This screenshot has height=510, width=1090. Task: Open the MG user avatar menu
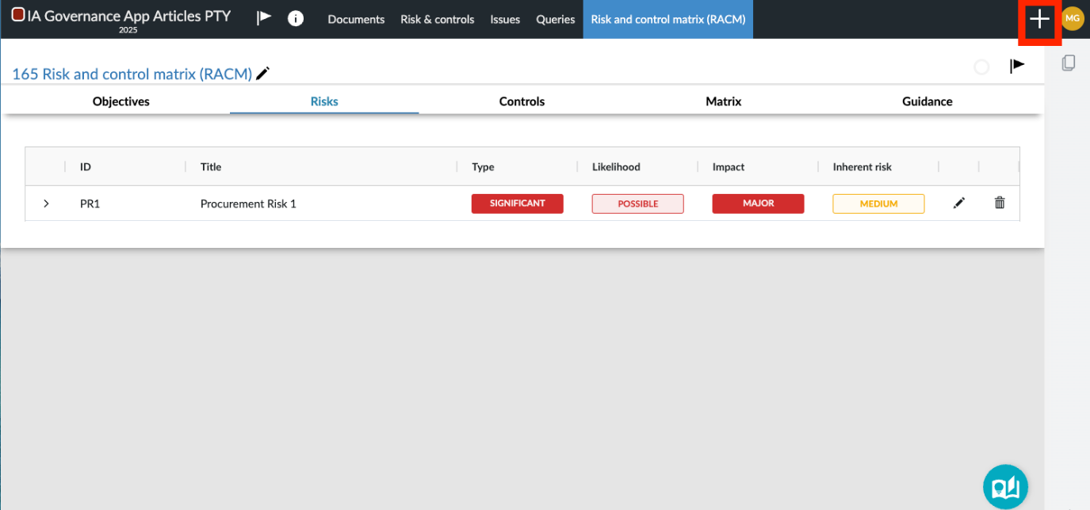[x=1073, y=19]
